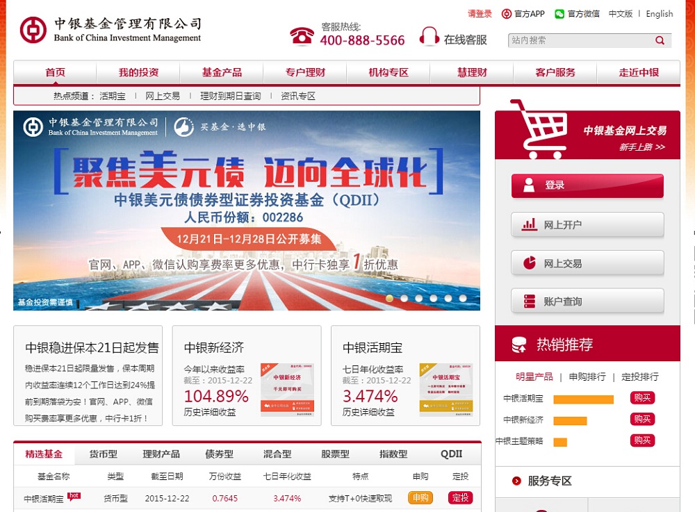Click the search magnifier icon
The height and width of the screenshot is (512, 695).
[x=660, y=40]
